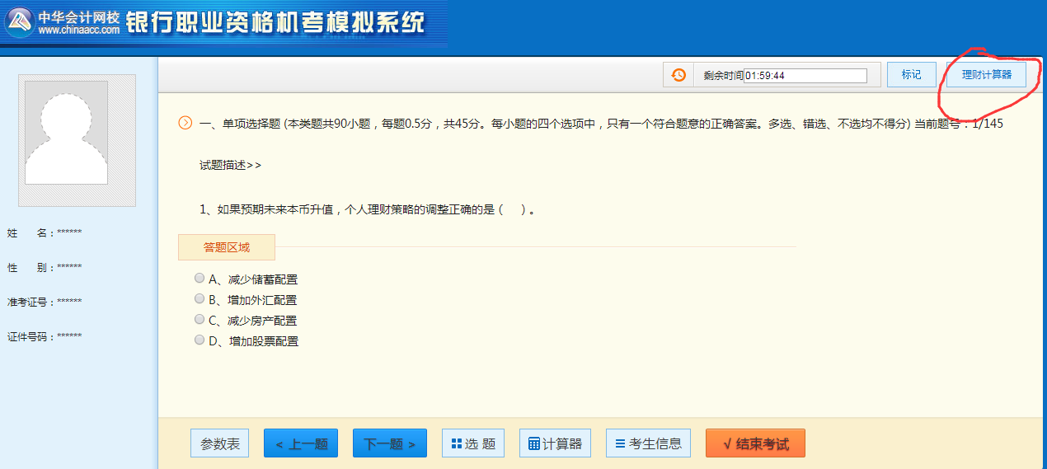Open the 答题区域 tab
This screenshot has width=1047, height=469.
[227, 246]
